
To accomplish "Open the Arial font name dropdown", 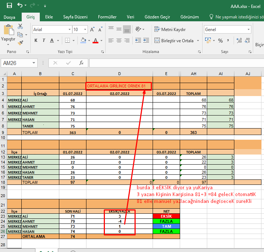I will [69, 30].
